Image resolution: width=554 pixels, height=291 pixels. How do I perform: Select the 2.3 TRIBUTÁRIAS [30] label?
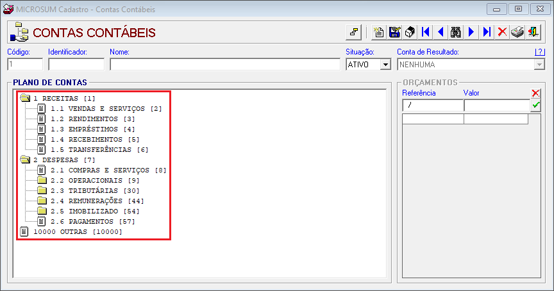coord(95,191)
